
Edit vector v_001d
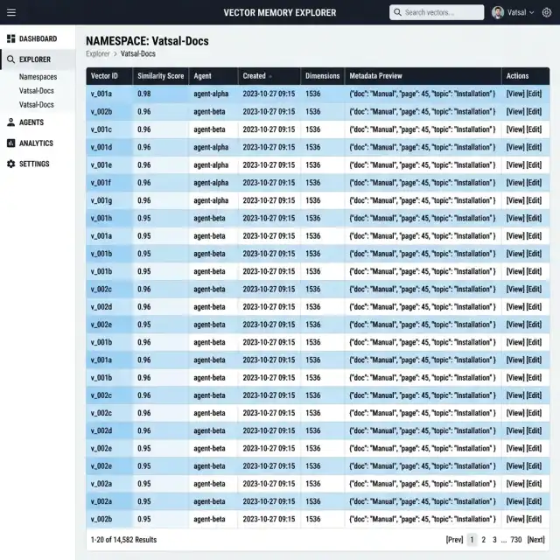(534, 147)
